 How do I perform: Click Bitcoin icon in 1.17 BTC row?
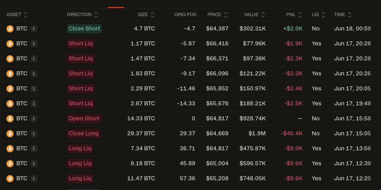[x=10, y=44]
